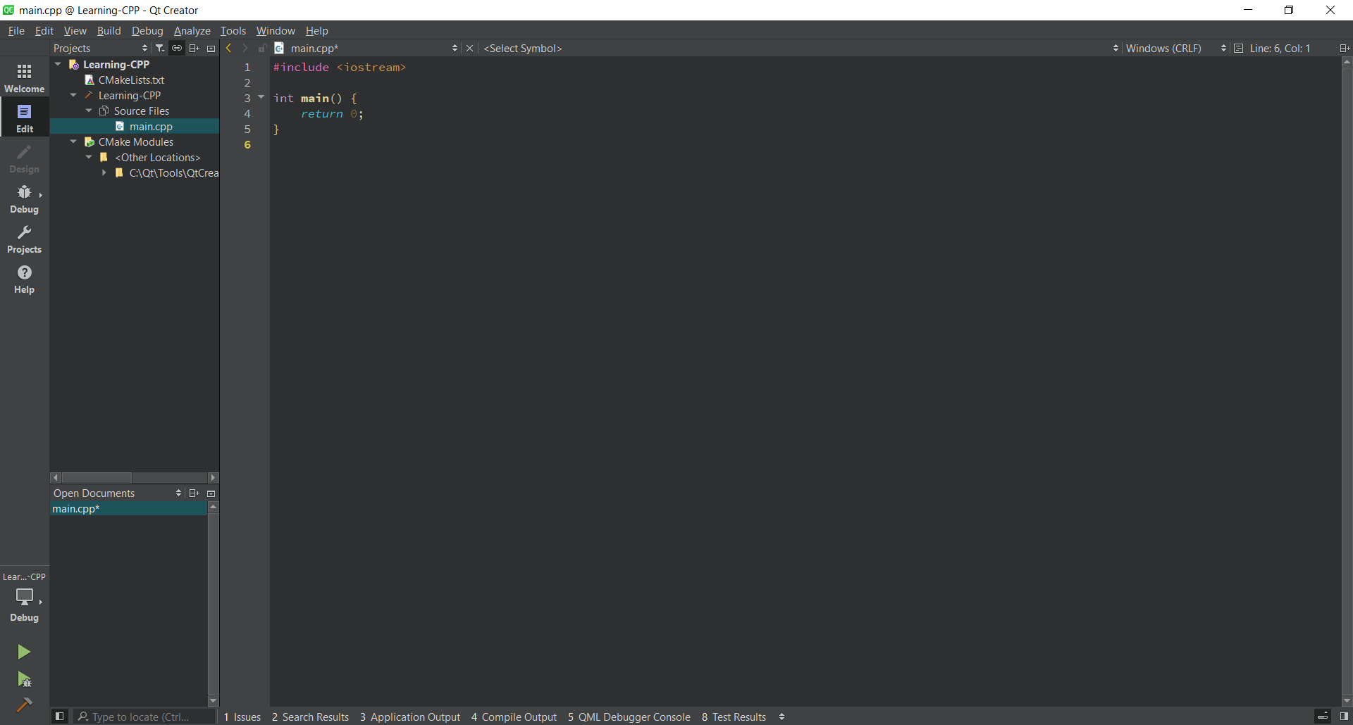This screenshot has width=1353, height=725.
Task: Show the Test Results pane
Action: coord(734,717)
